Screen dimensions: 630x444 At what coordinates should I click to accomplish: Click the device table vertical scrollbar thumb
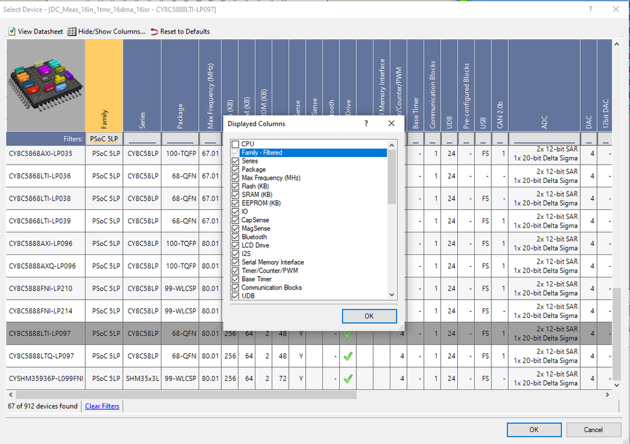point(617,333)
